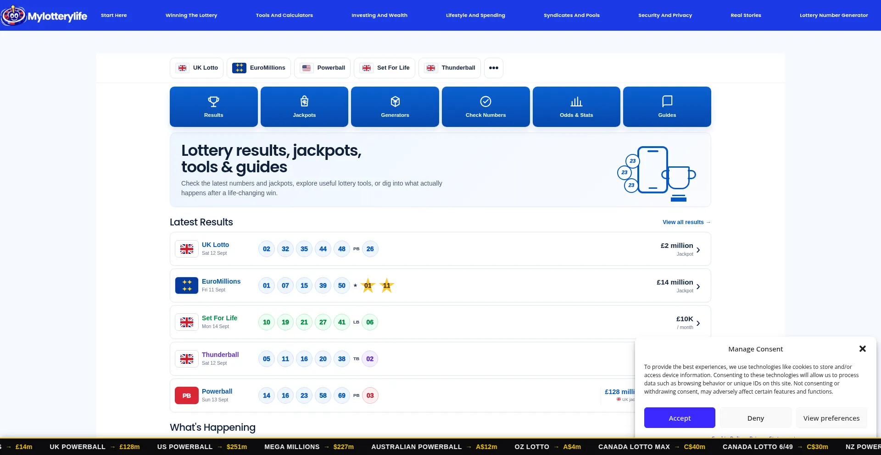Image resolution: width=881 pixels, height=455 pixels.
Task: Open Start Here menu item
Action: [114, 15]
